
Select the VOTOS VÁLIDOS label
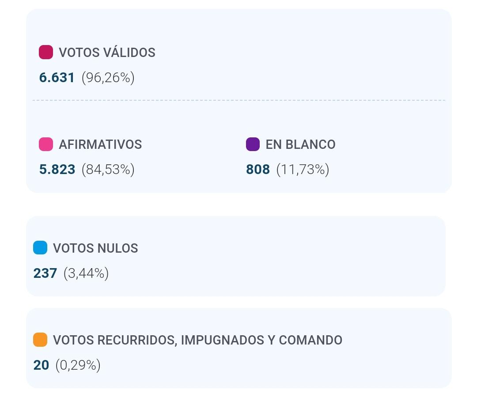[107, 53]
